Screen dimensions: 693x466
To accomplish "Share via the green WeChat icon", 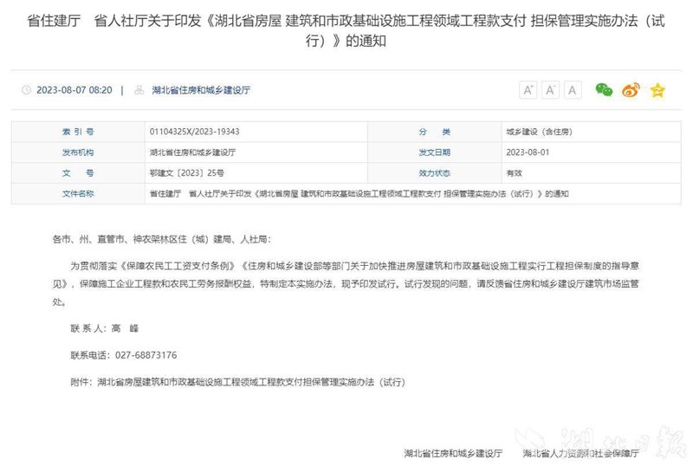I will coord(604,90).
